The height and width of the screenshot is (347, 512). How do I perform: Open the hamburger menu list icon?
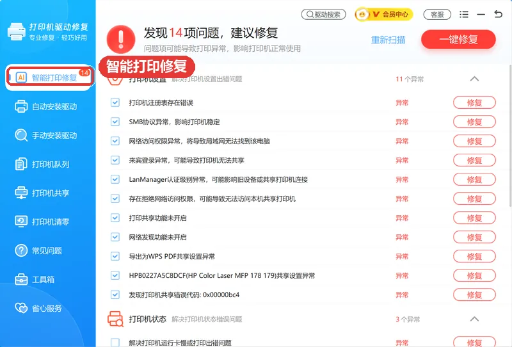tap(463, 14)
